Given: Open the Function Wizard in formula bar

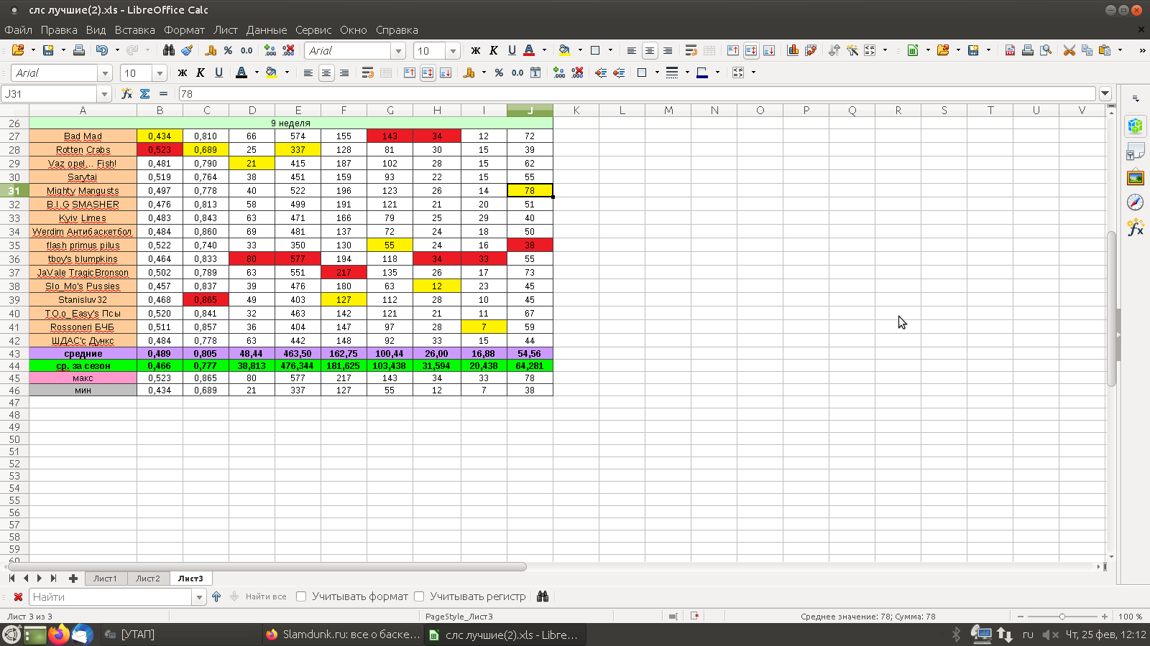Looking at the screenshot, I should point(126,94).
